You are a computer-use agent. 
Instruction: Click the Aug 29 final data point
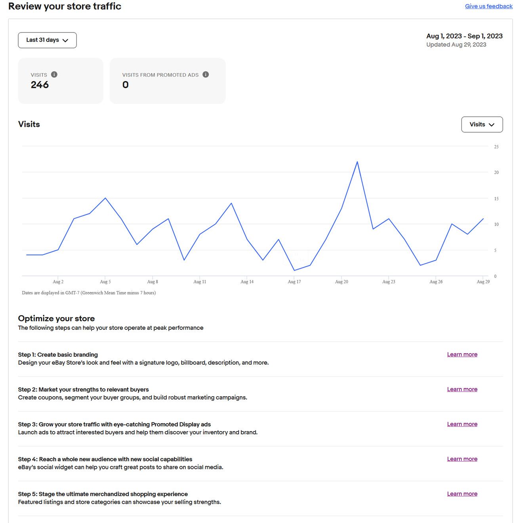[483, 219]
